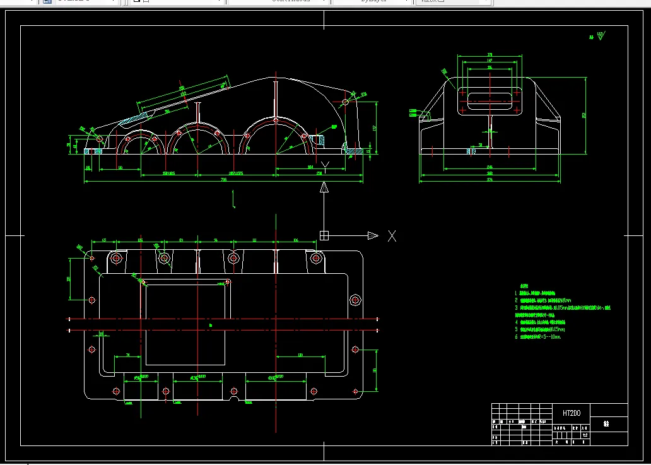Select the 184 dimension text in front view
651x465 pixels.
310,167
